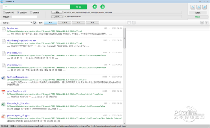Click the PDF icon next to printTemplate.pdf
Screen dimensions: 210x128
click(3, 92)
